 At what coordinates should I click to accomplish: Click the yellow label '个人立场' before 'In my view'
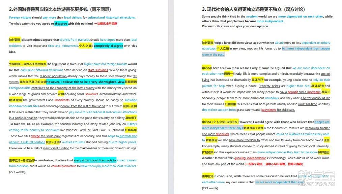[223, 48]
